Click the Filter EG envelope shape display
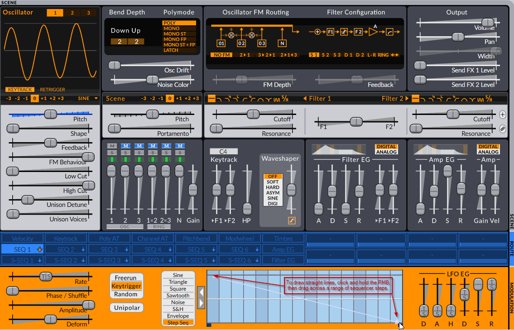Viewport: 514px width, 330px height. [x=339, y=149]
